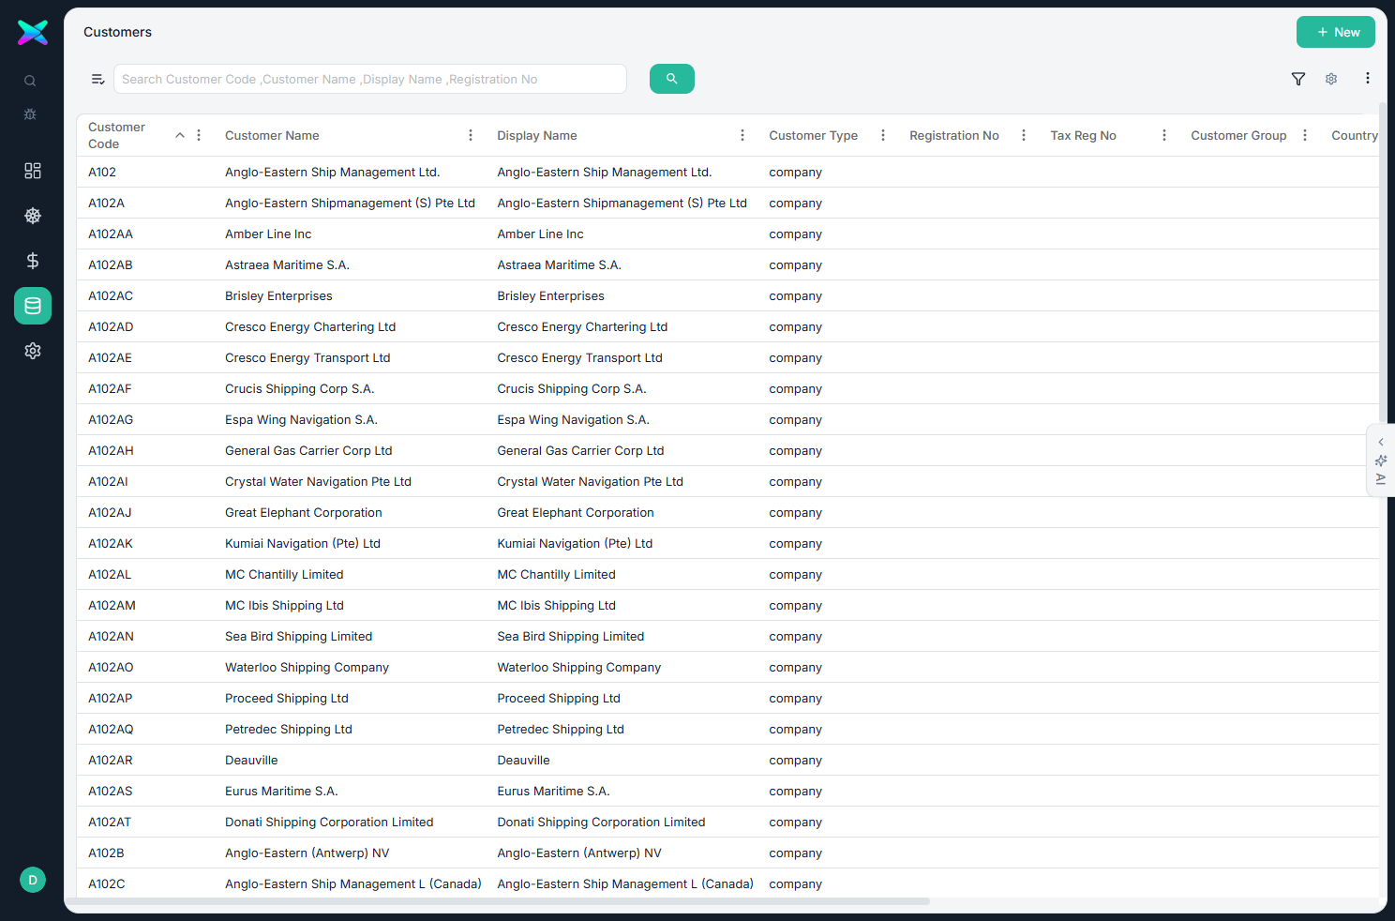Click the bug icon in sidebar
This screenshot has height=921, width=1395.
[x=30, y=114]
